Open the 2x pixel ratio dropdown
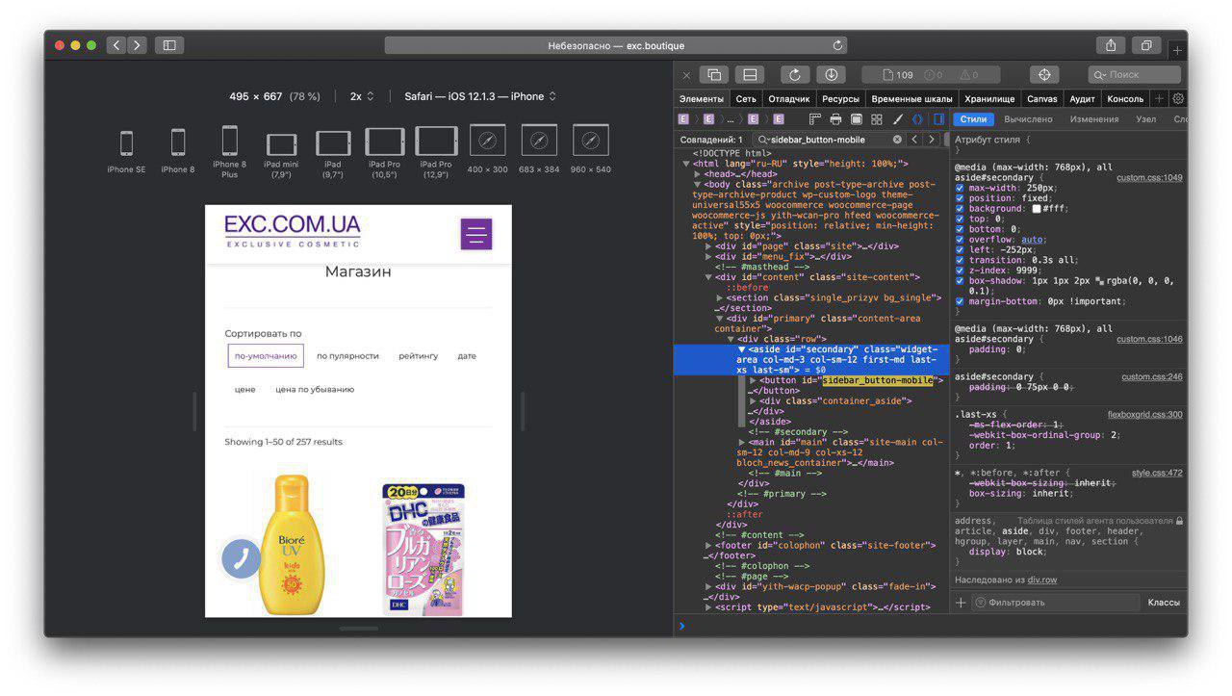 (362, 96)
